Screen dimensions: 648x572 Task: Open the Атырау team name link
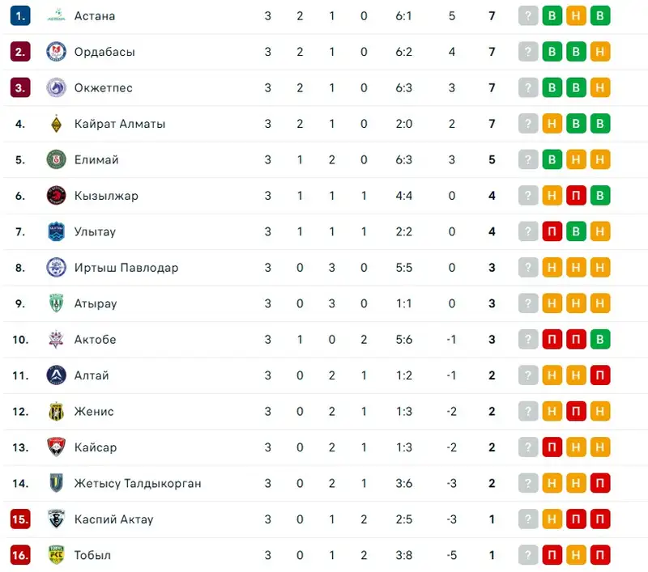pyautogui.click(x=95, y=303)
